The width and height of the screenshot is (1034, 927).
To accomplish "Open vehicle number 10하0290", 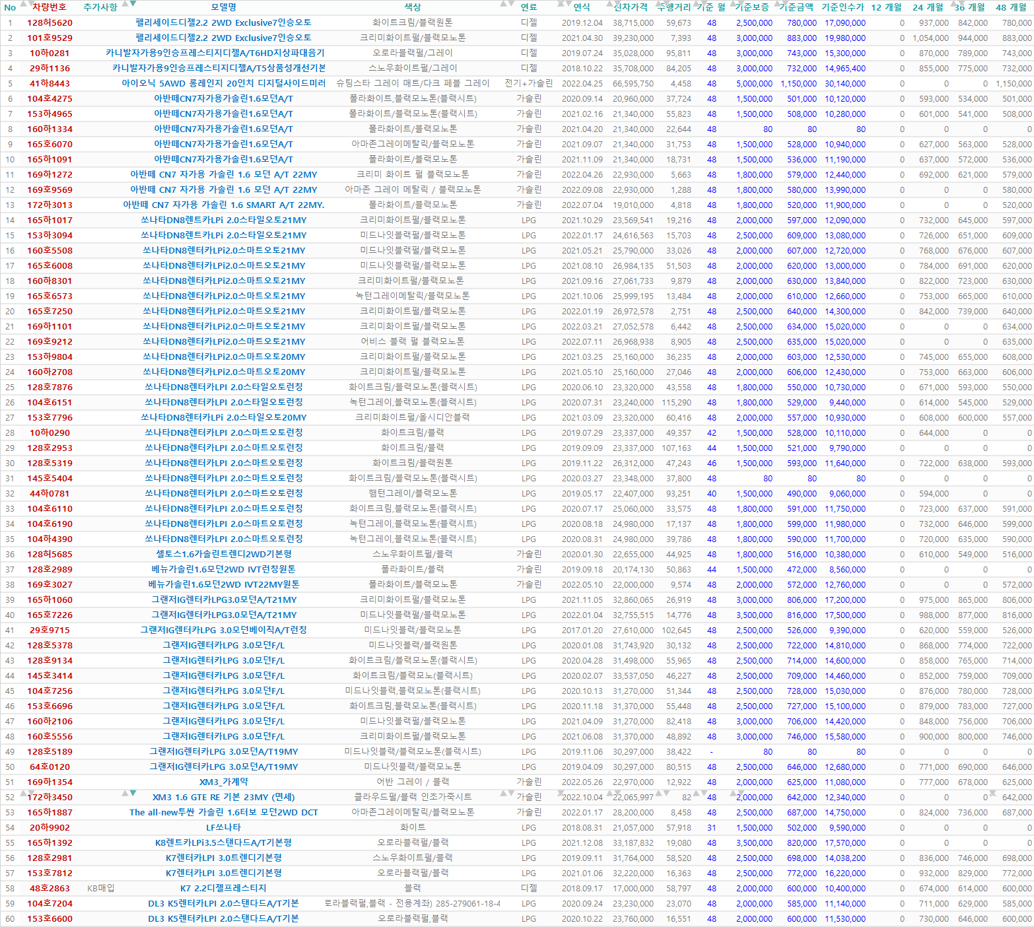I will coord(50,432).
